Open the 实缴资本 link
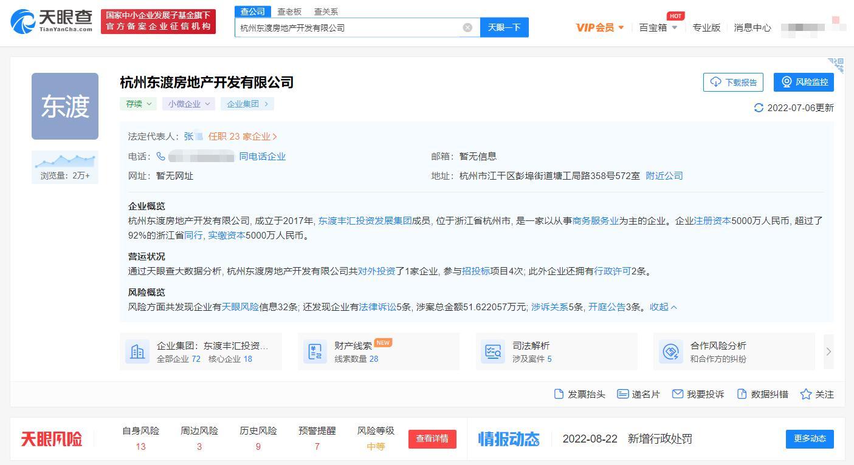Viewport: 854px width, 465px height. click(x=227, y=236)
